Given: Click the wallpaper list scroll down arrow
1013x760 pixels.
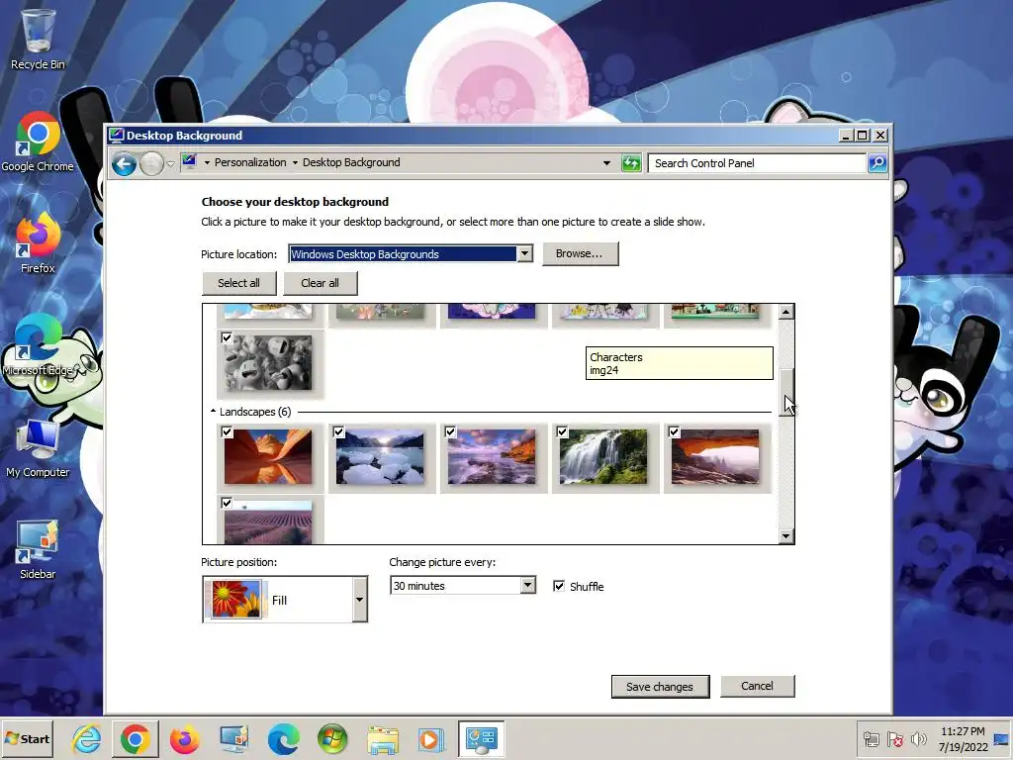Looking at the screenshot, I should click(x=785, y=535).
